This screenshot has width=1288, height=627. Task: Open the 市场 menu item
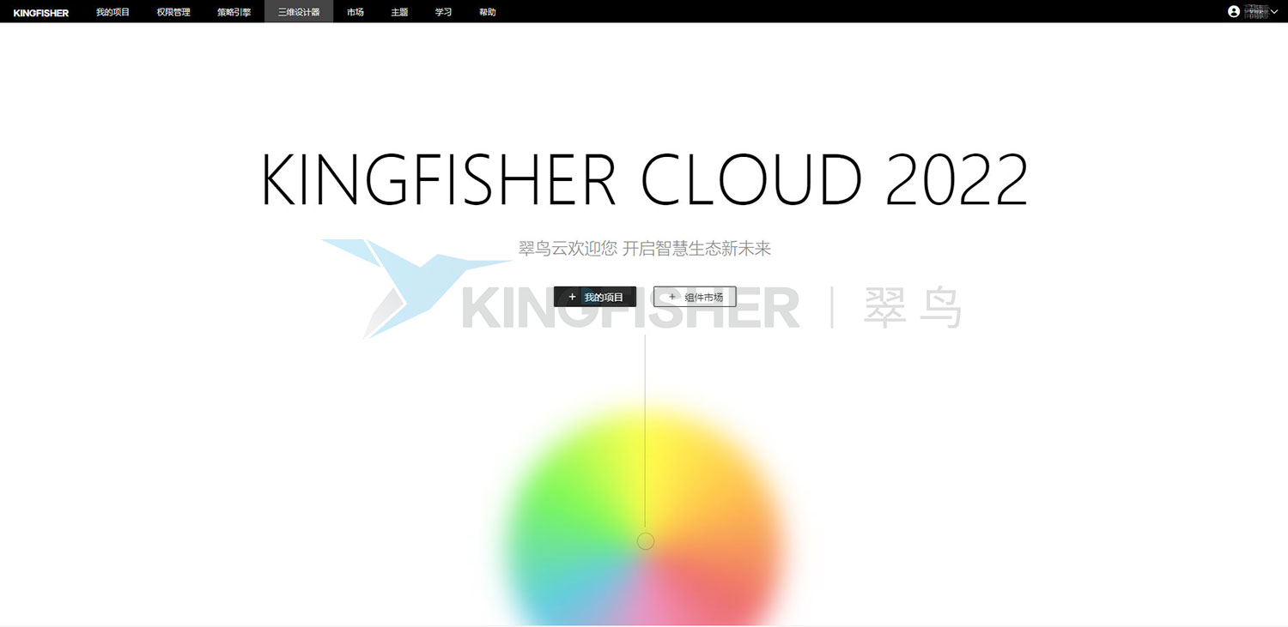point(355,12)
